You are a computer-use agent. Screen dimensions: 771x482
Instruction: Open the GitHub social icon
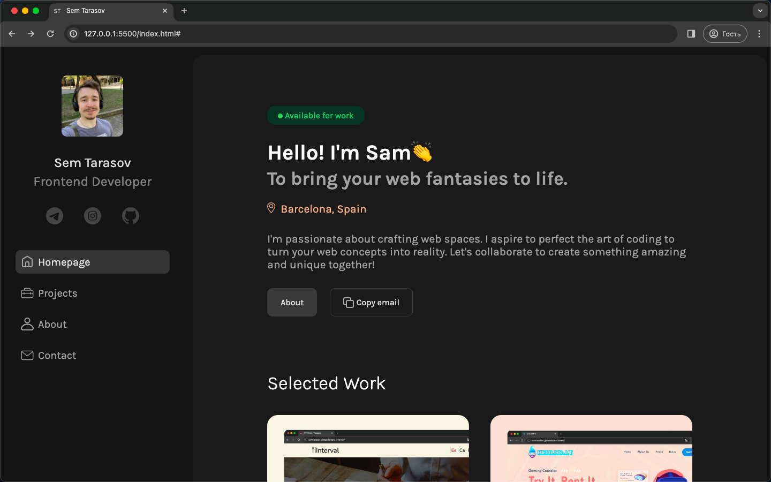coord(131,216)
